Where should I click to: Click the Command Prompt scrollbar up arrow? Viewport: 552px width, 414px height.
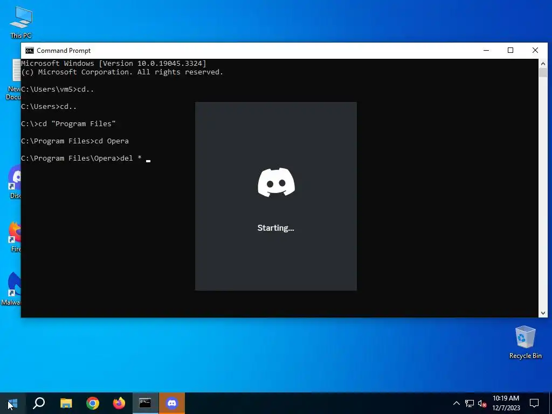543,64
